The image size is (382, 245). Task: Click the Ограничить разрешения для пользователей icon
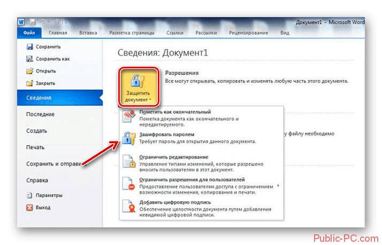(x=128, y=184)
